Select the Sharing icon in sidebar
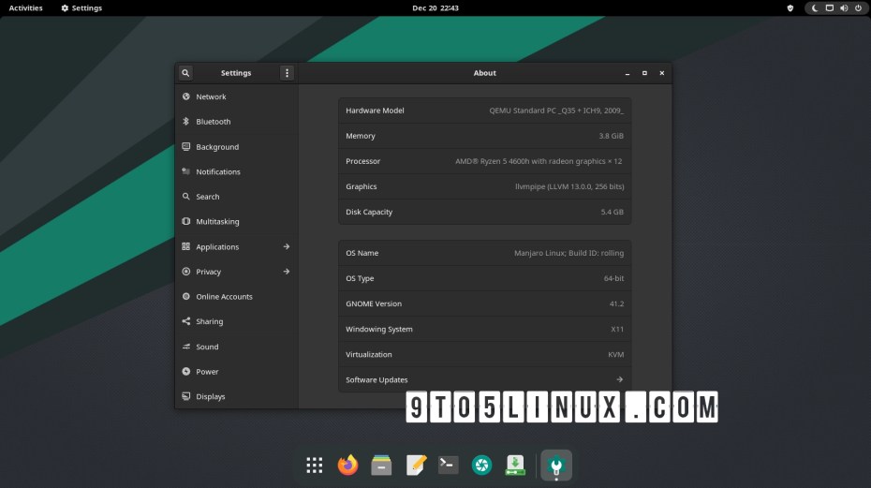 tap(186, 321)
